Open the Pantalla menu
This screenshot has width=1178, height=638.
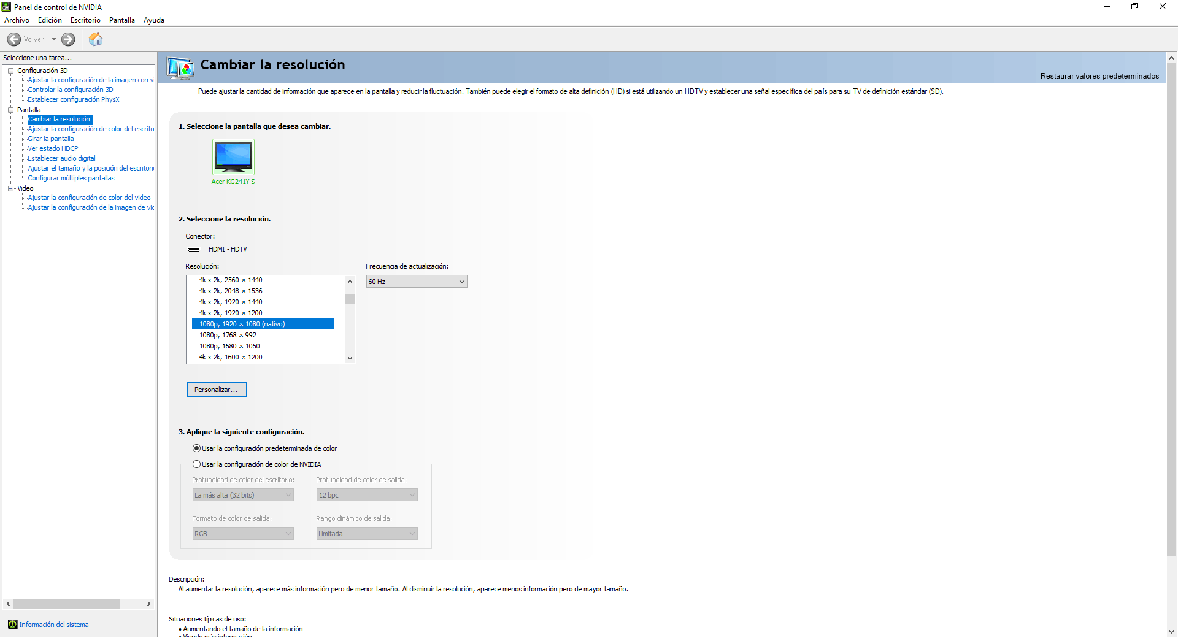pyautogui.click(x=122, y=20)
